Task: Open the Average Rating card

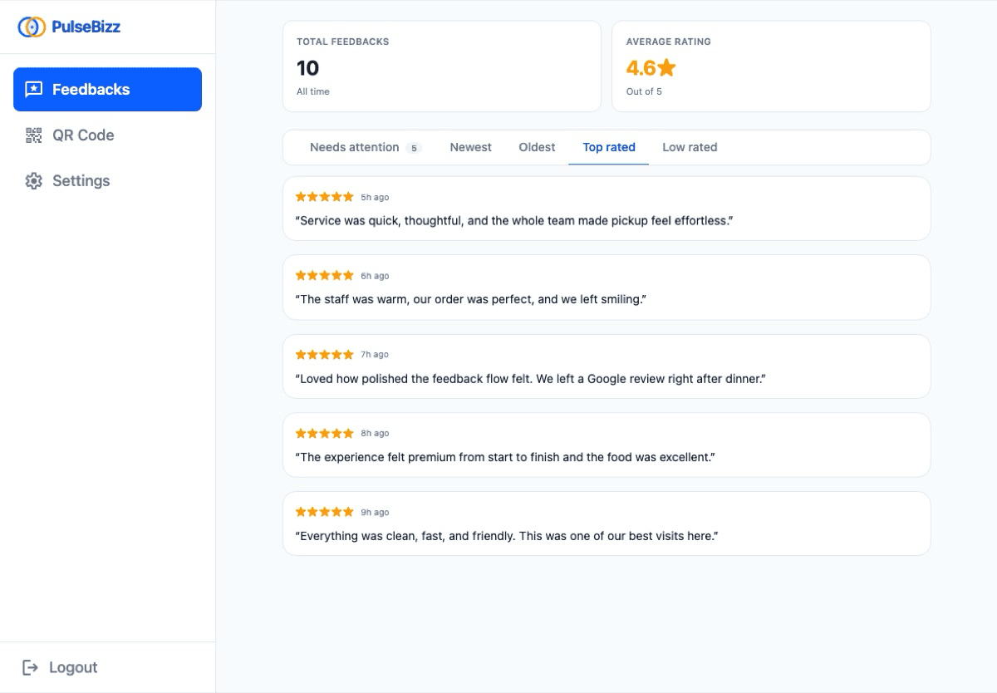Action: pyautogui.click(x=771, y=66)
